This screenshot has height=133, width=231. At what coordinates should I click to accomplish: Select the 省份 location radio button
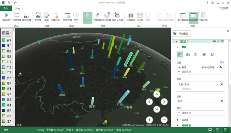[x=179, y=67]
